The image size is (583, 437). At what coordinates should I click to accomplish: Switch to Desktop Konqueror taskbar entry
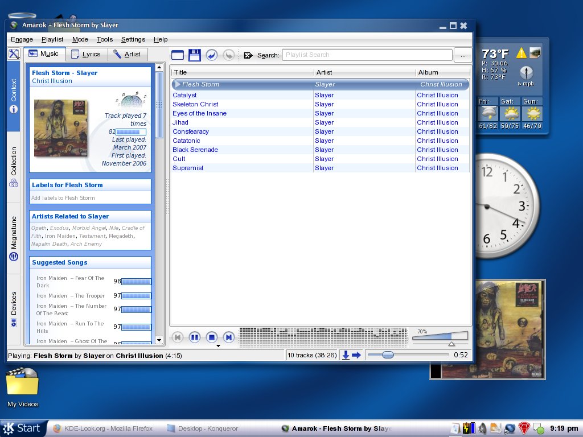(x=203, y=428)
